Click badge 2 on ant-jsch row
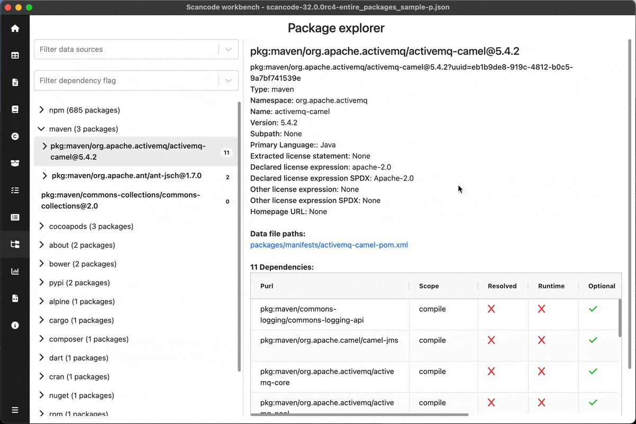Viewport: 636px width, 424px height. pyautogui.click(x=228, y=177)
